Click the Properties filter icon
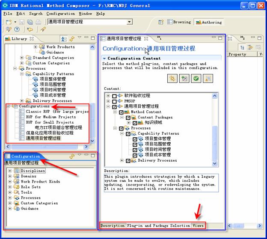The height and width of the screenshot is (239, 267). 250,47
